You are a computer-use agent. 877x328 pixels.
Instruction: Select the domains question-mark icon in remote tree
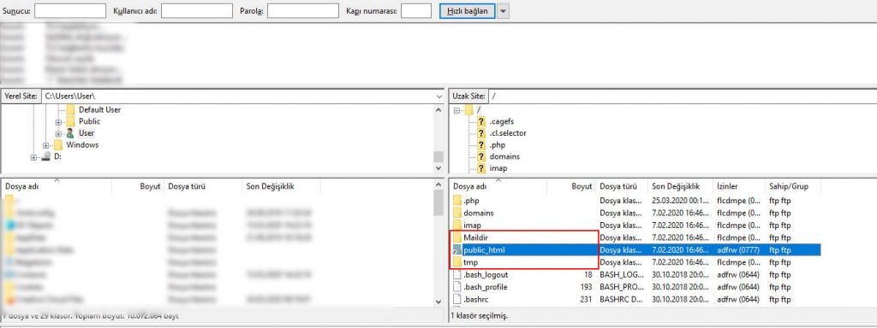point(481,157)
